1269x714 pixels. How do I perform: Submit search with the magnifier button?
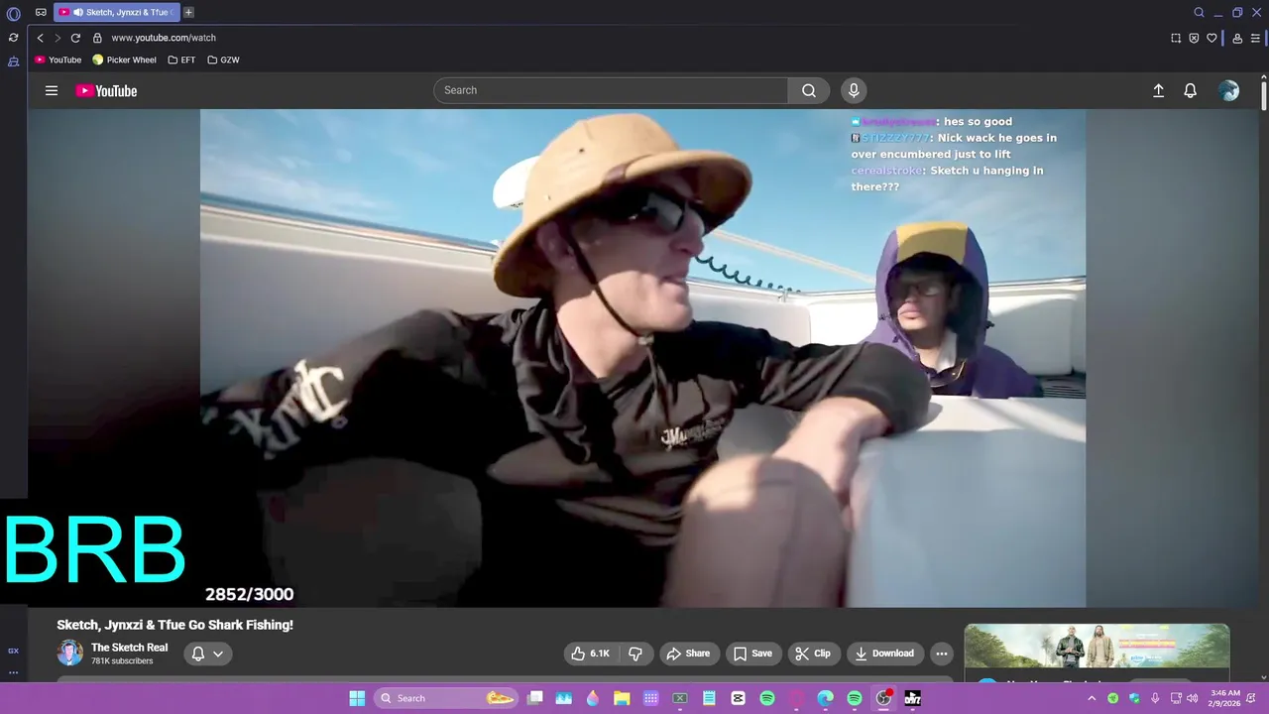point(809,90)
